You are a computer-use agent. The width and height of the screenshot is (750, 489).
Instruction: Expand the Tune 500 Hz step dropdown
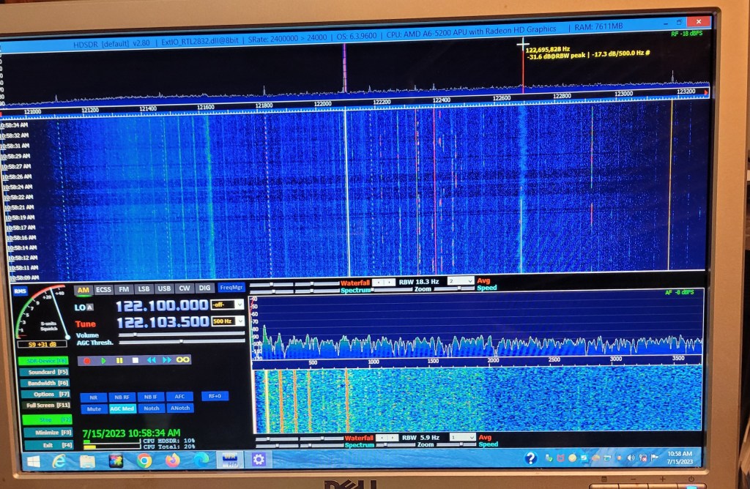coord(228,321)
